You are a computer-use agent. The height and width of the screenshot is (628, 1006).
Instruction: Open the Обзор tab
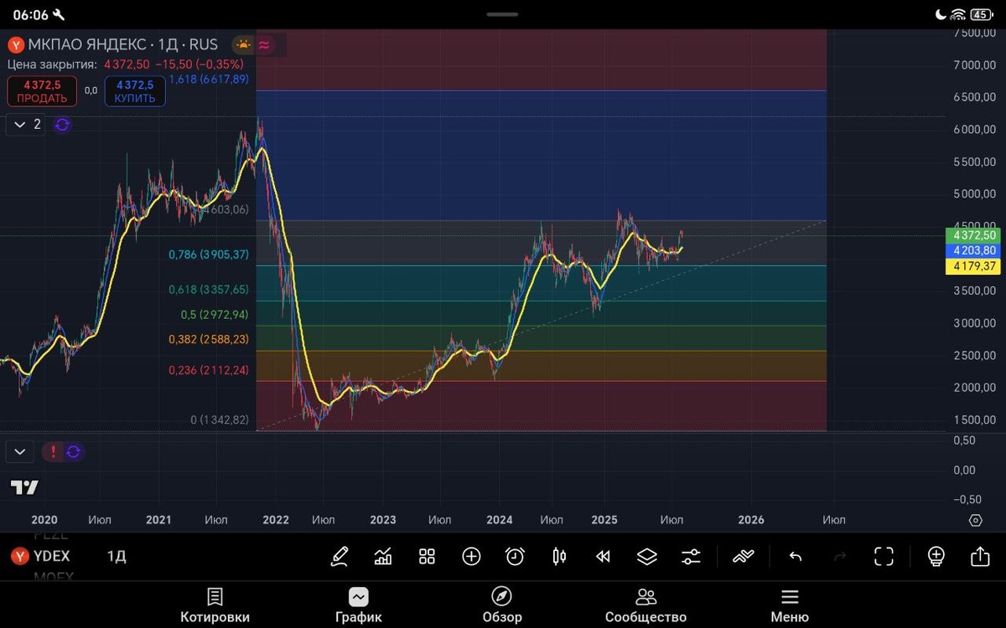pyautogui.click(x=502, y=606)
